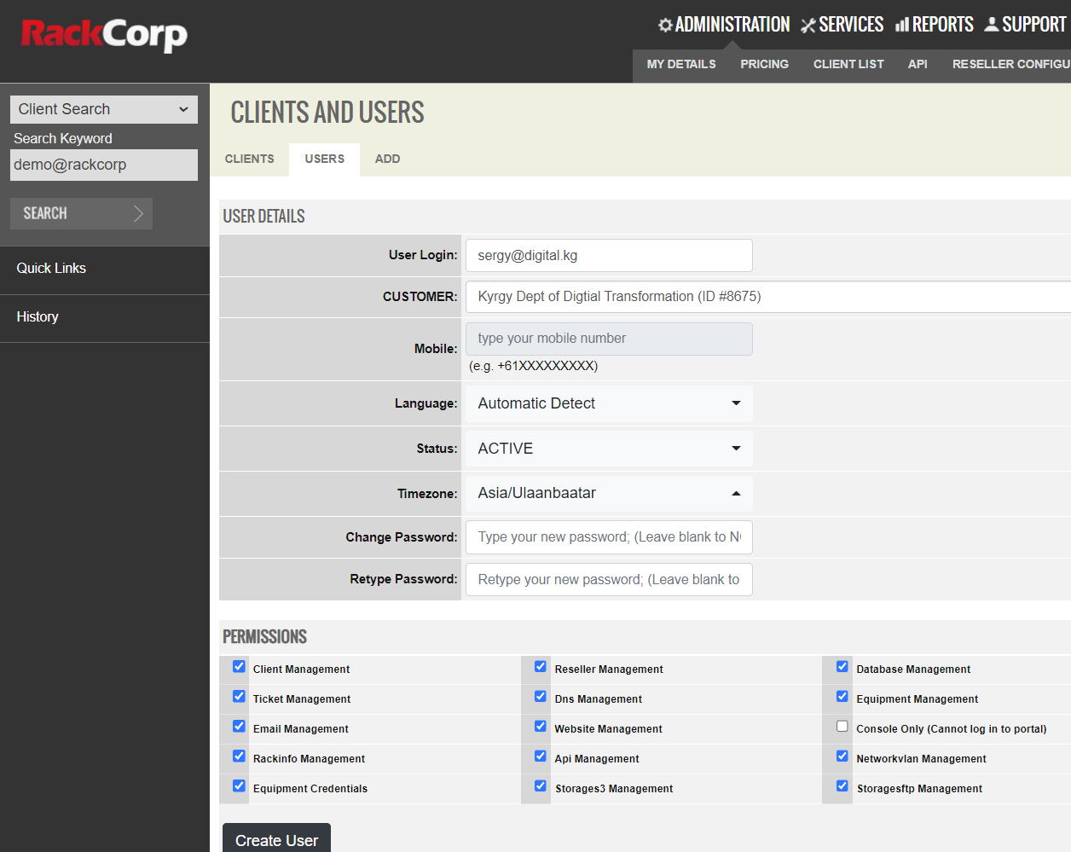The image size is (1071, 852).
Task: Click the Support person icon
Action: pyautogui.click(x=992, y=24)
